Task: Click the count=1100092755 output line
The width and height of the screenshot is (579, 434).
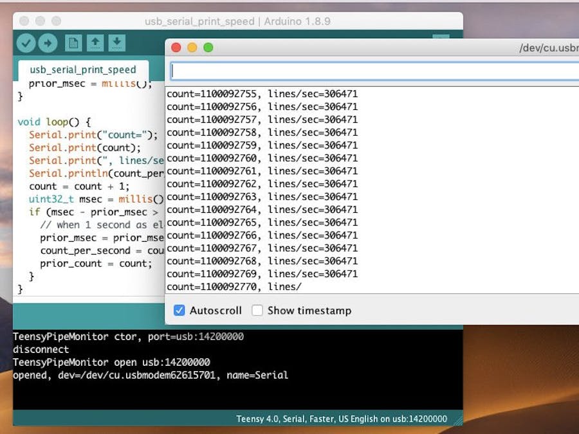Action: tap(262, 94)
